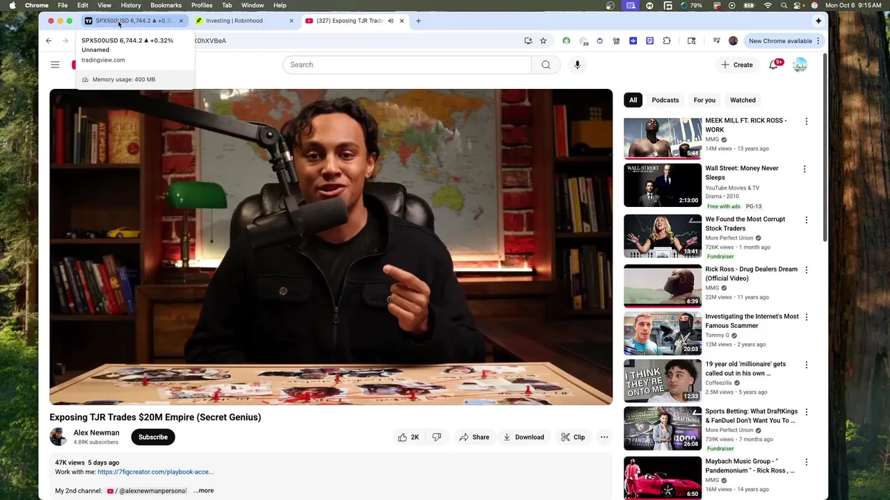Close the Robinhood tab
This screenshot has height=500, width=890.
tap(291, 21)
